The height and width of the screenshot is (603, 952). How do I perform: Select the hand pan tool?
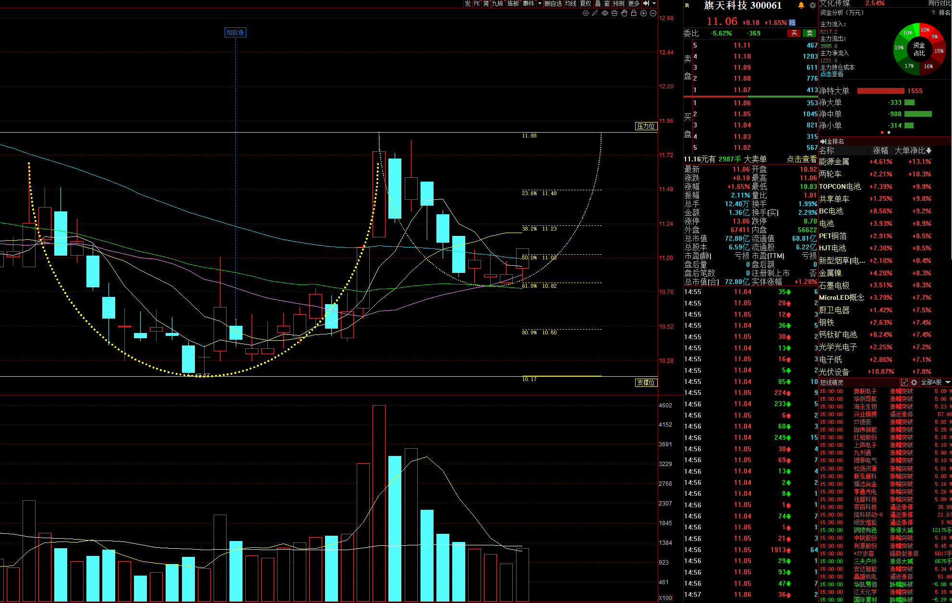624,13
